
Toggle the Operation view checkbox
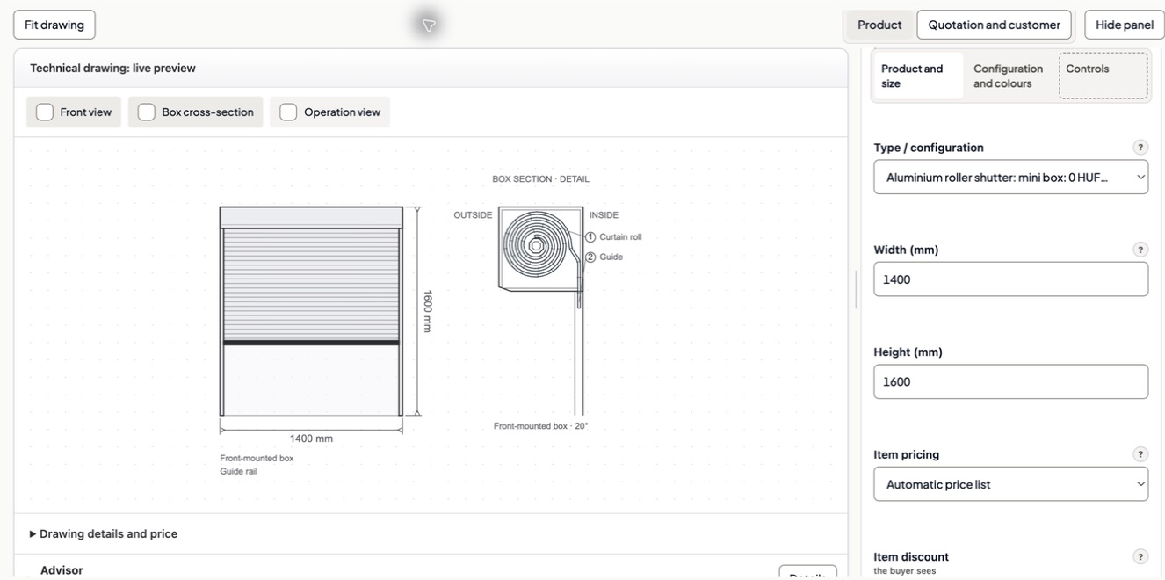288,112
